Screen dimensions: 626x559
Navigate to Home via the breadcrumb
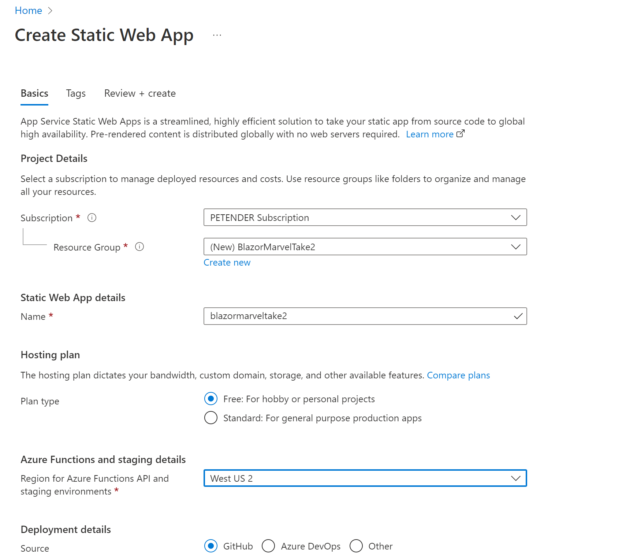(28, 10)
